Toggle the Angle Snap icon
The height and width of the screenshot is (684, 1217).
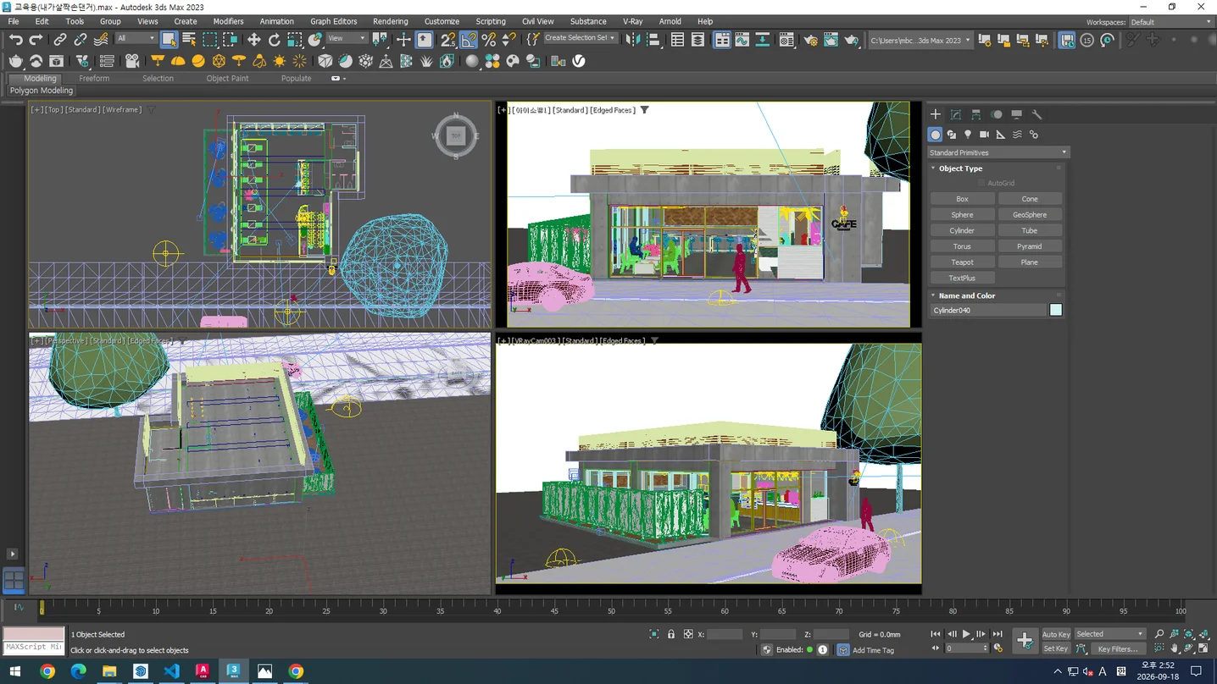point(469,39)
